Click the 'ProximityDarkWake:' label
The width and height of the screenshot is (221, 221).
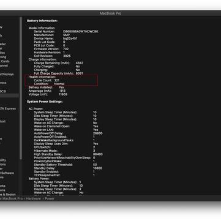pyautogui.click(x=48, y=161)
